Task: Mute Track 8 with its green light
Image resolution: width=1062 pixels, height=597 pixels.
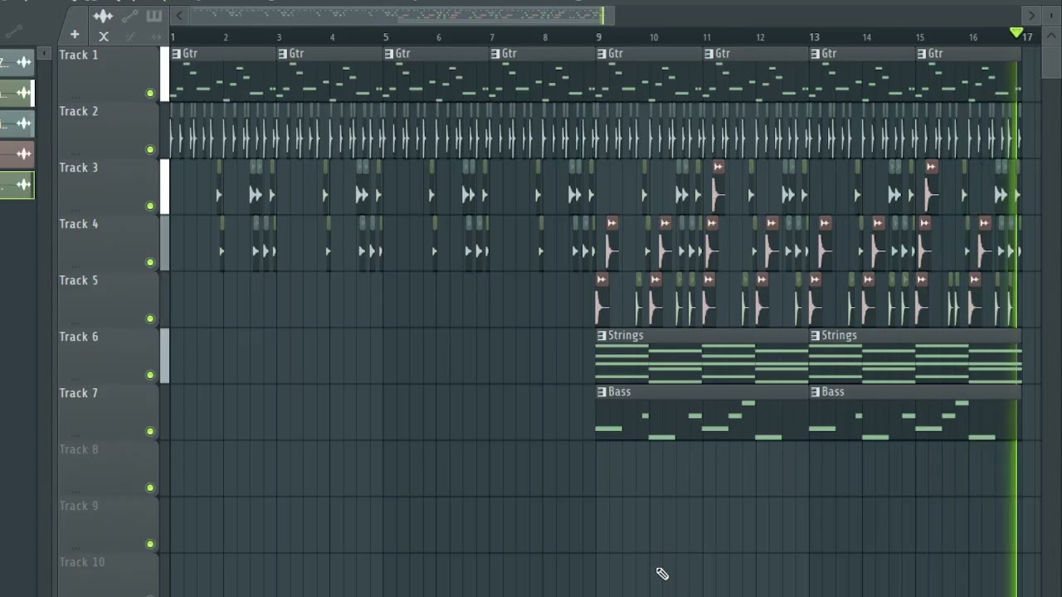Action: click(150, 488)
